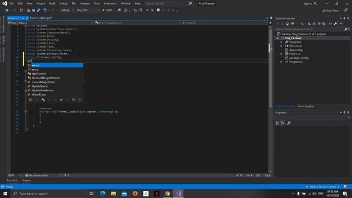This screenshot has width=352, height=198.
Task: Open the Output tab
Action: pos(26,180)
